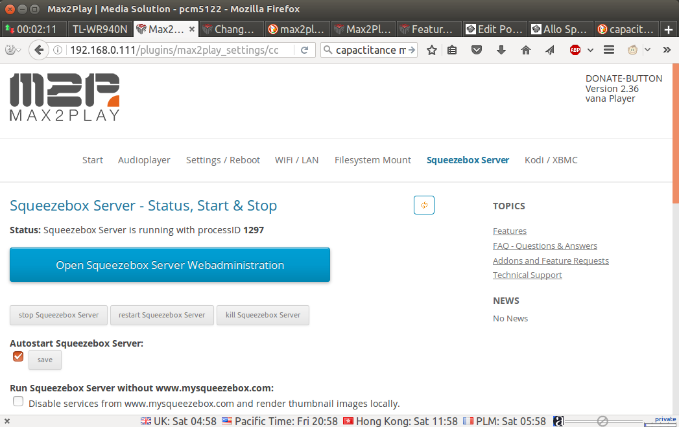679x427 pixels.
Task: Open the Downloads arrow icon
Action: [x=501, y=50]
